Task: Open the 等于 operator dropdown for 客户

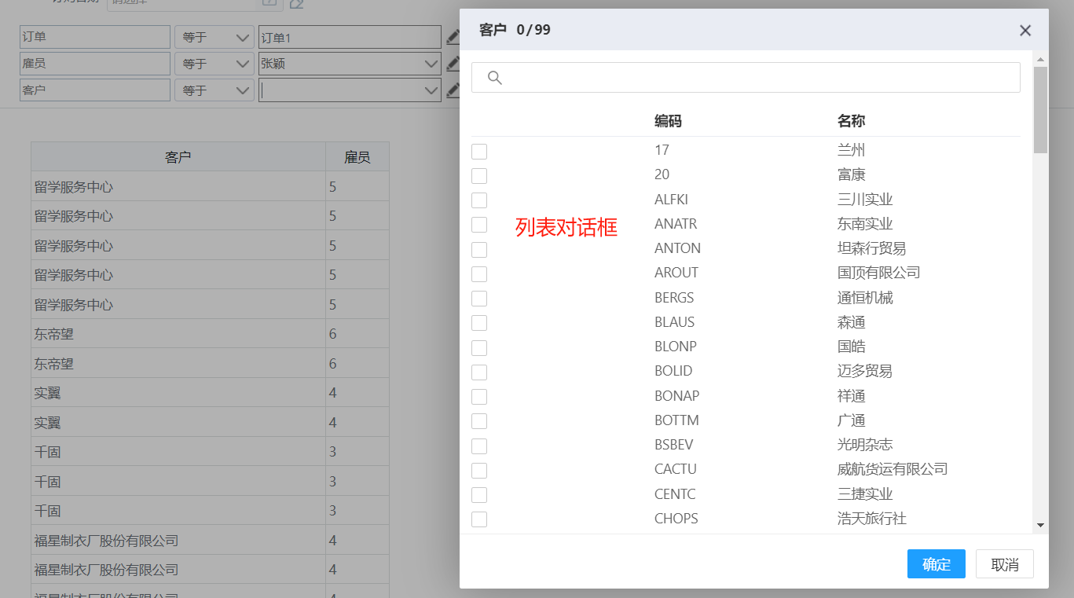Action: (214, 90)
